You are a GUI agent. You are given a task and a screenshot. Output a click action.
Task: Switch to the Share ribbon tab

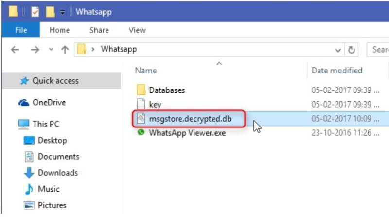tap(99, 30)
